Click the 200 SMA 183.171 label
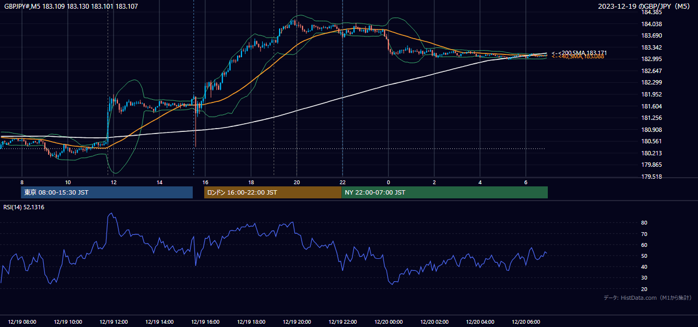The height and width of the screenshot is (327, 698). [x=579, y=53]
